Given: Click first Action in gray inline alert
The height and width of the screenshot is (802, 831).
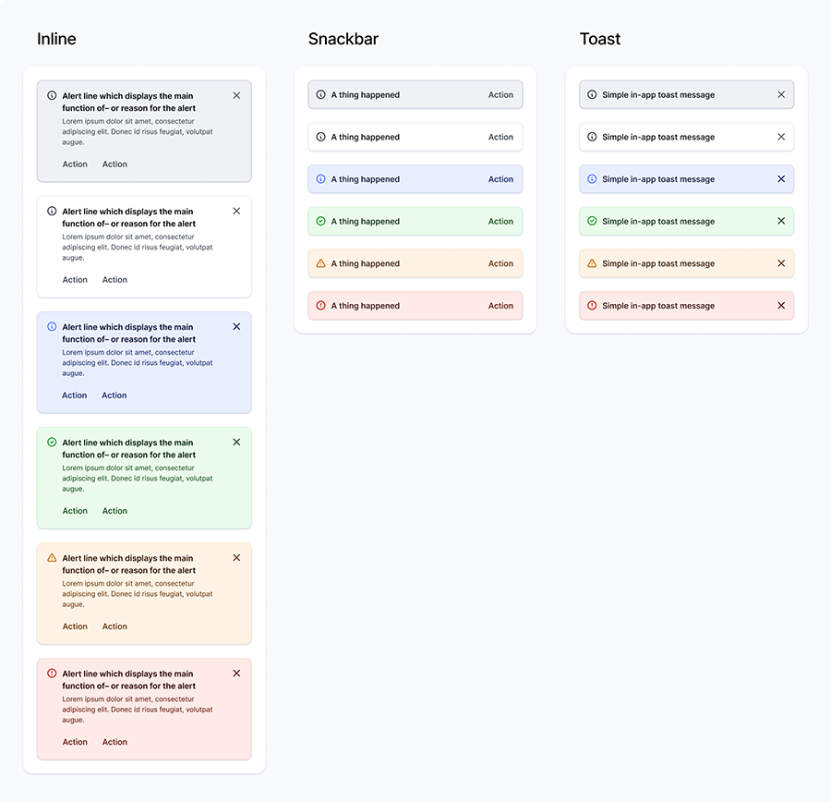Looking at the screenshot, I should [x=75, y=164].
